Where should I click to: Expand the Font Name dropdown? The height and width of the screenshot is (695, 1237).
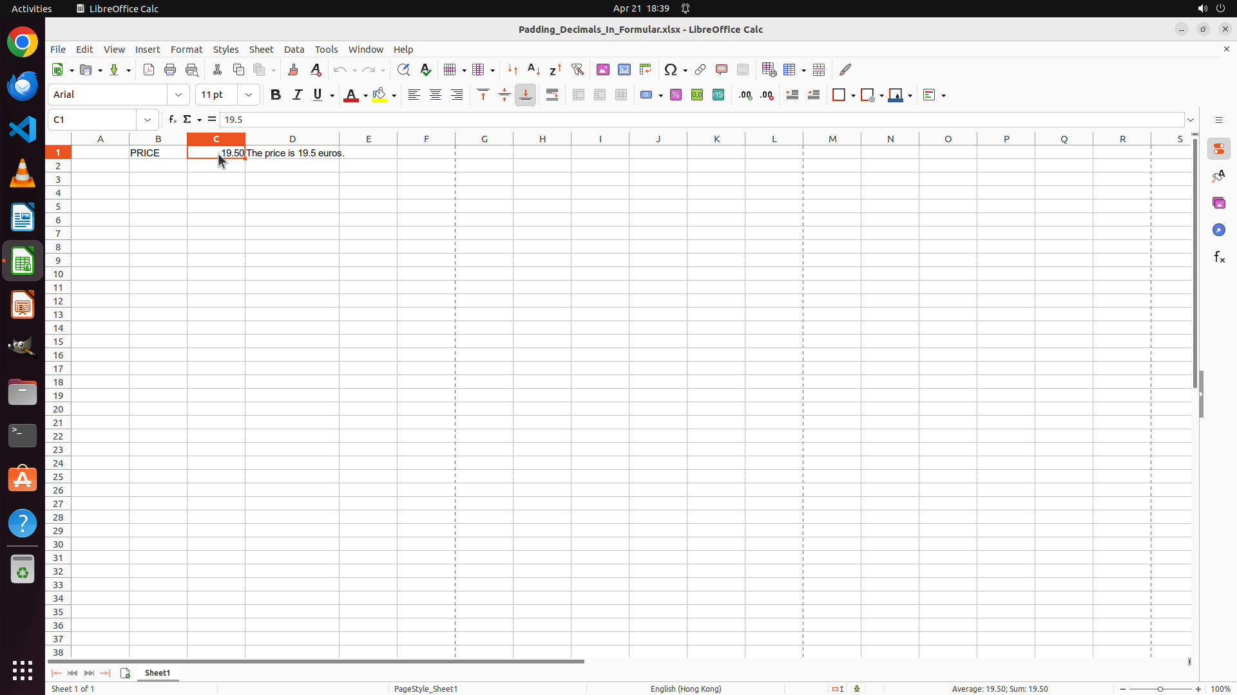(178, 95)
